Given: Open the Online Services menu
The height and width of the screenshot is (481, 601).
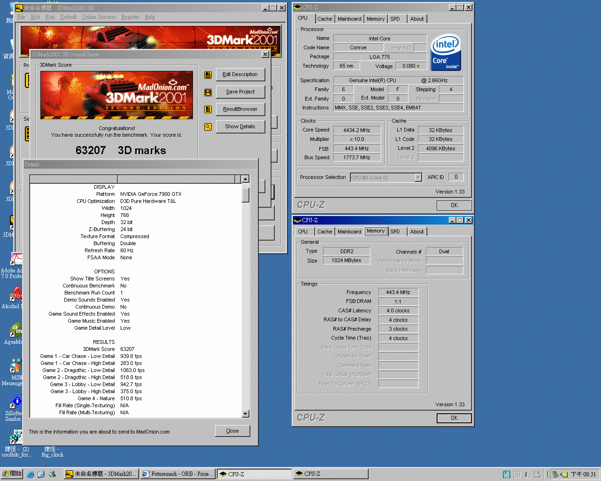Looking at the screenshot, I should coord(99,17).
